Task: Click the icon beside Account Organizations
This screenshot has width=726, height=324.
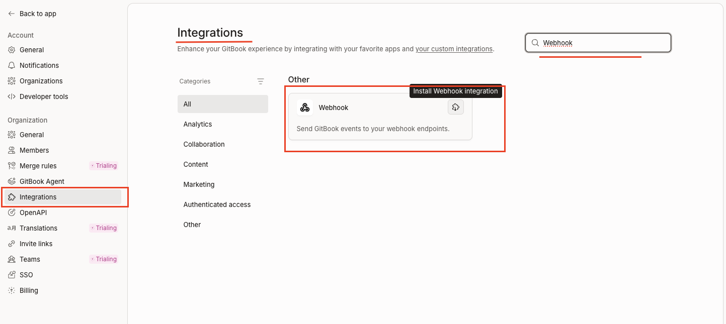Action: point(12,81)
